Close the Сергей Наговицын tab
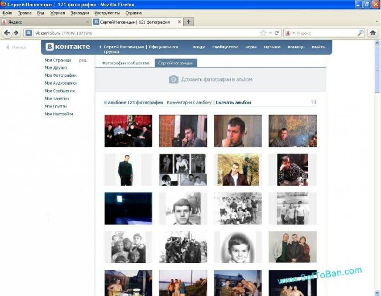The image size is (381, 296). (x=179, y=22)
